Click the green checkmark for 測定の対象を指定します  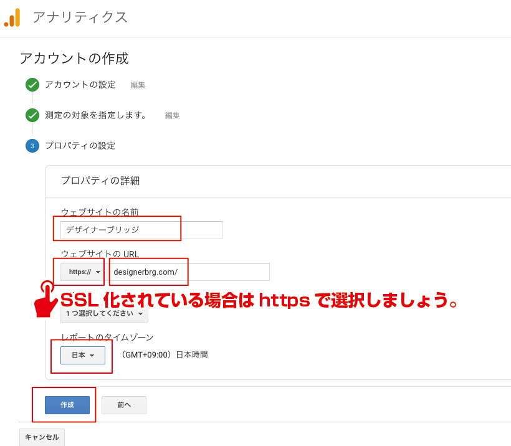tap(32, 115)
